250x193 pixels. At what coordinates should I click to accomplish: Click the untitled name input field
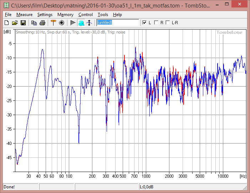118,23
